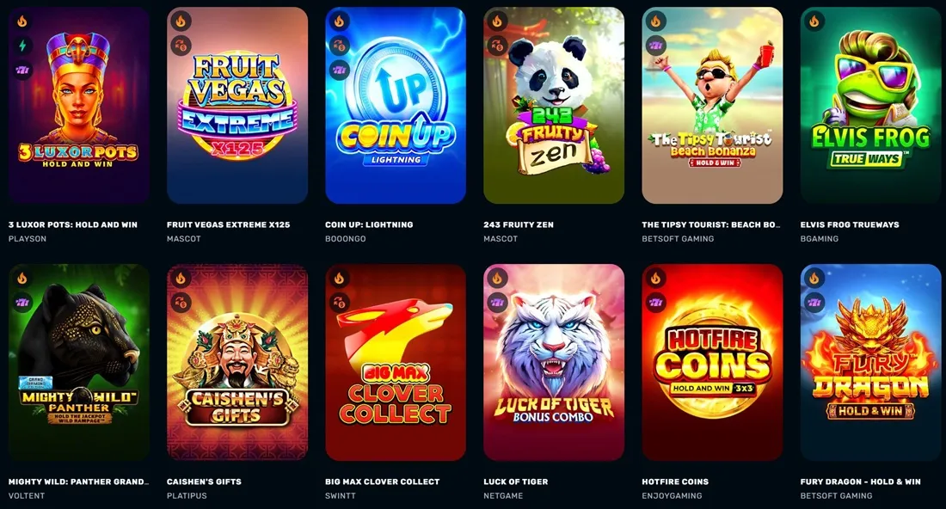Screen dimensions: 946x509
Task: Click the BGAMING provider label
Action: click(820, 239)
